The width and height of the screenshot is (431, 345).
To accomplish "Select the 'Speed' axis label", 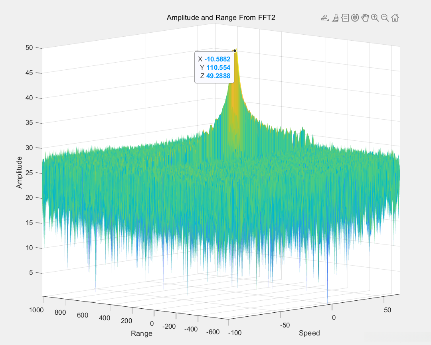I will click(x=309, y=333).
